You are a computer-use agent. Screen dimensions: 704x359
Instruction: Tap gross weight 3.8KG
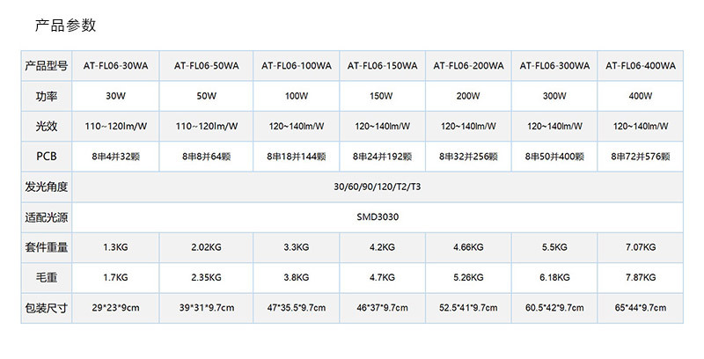tap(297, 278)
